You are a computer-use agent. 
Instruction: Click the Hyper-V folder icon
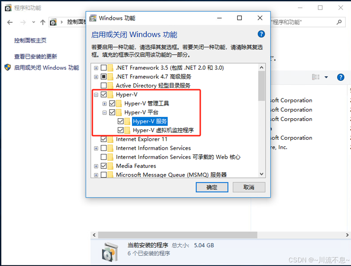pyautogui.click(x=111, y=95)
